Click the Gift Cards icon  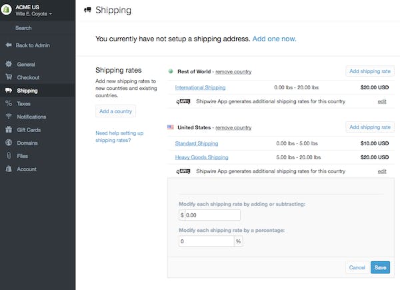click(x=8, y=129)
